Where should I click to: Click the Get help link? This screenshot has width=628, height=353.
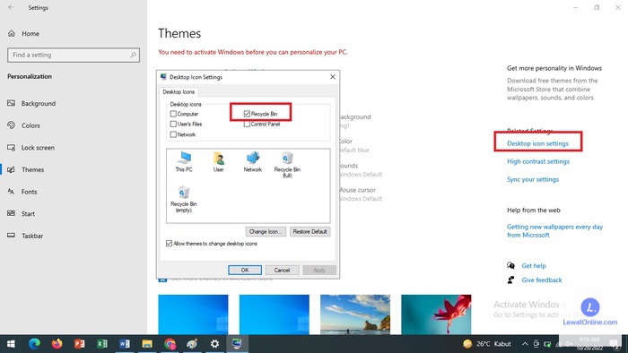tap(534, 266)
